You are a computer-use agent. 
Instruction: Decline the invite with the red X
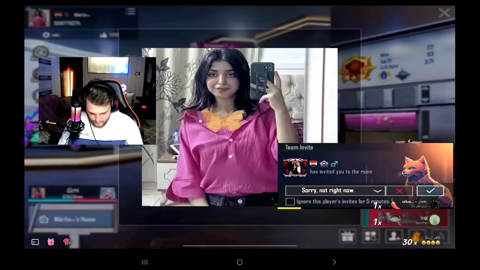pyautogui.click(x=399, y=191)
